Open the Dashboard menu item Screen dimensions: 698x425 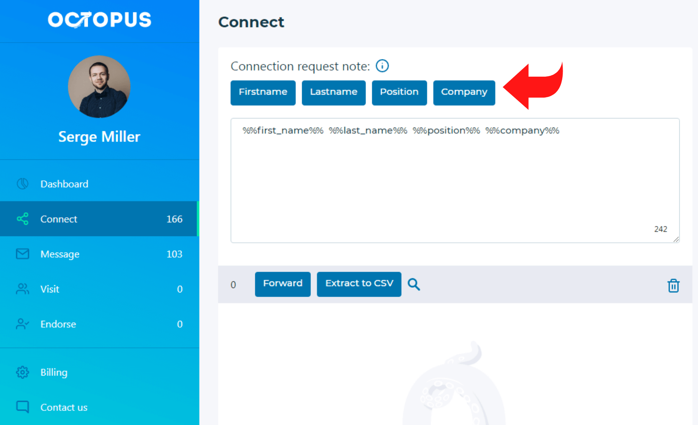(100, 184)
